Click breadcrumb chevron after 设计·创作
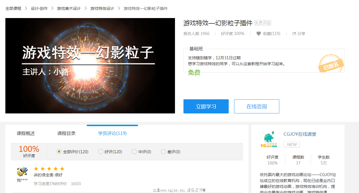This screenshot has height=193, width=359. (52, 8)
